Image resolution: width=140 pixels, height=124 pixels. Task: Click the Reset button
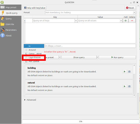(x=130, y=8)
